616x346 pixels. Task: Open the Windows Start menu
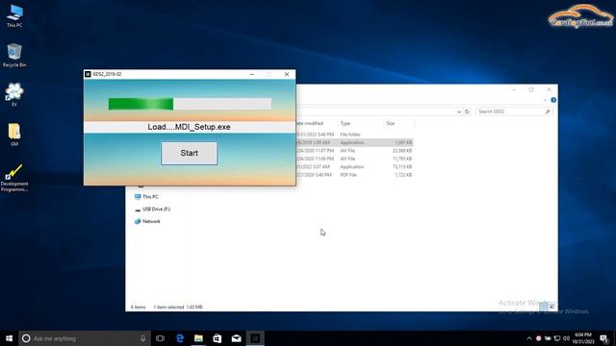click(9, 338)
